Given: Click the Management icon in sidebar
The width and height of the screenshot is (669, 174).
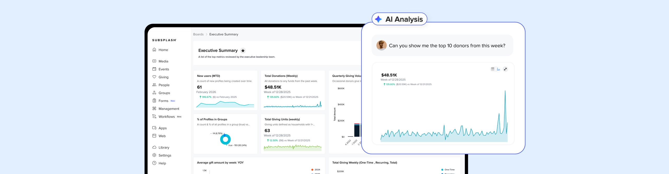Looking at the screenshot, I should (x=154, y=109).
